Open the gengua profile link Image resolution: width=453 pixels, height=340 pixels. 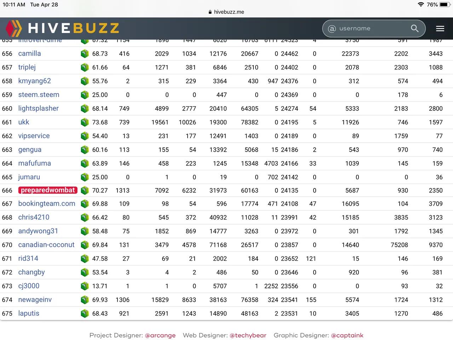coord(30,150)
